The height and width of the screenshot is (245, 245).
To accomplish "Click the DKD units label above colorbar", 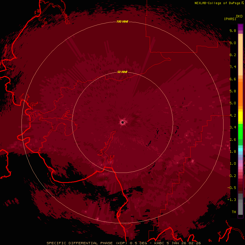I will click(x=239, y=16).
